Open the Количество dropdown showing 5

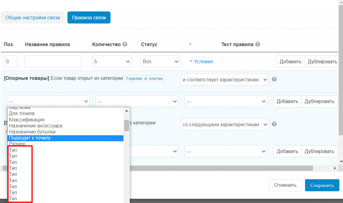(x=112, y=62)
